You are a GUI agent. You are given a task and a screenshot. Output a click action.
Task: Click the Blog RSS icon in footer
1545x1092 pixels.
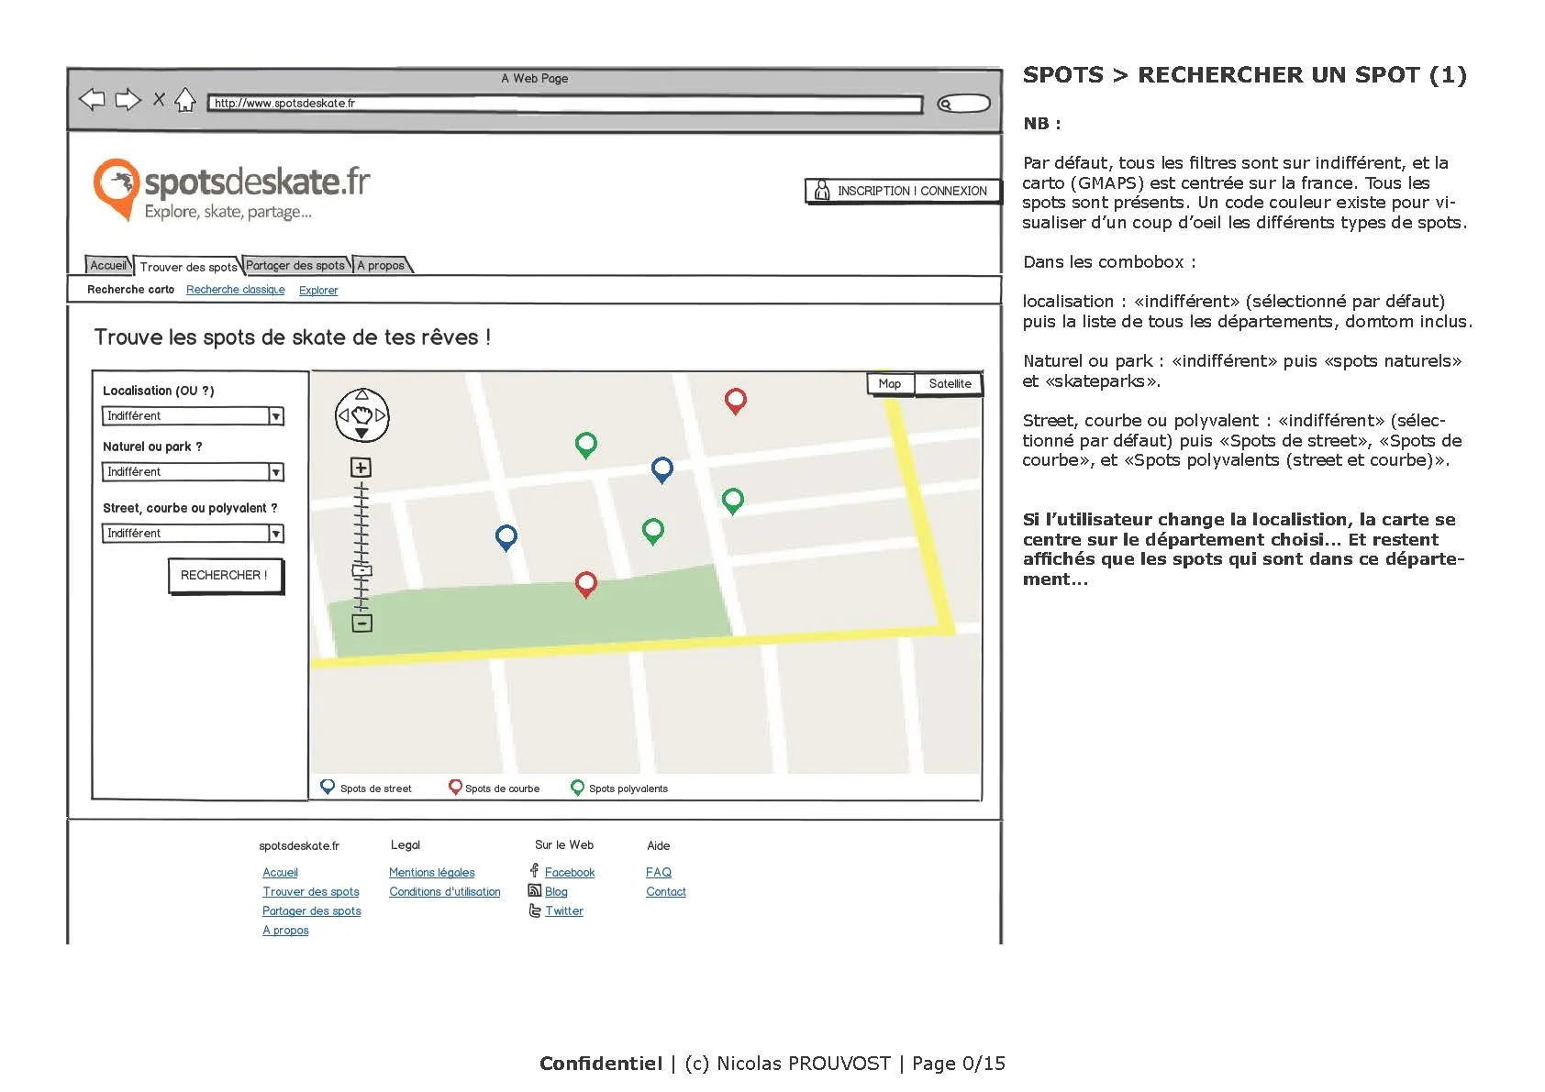tap(535, 890)
